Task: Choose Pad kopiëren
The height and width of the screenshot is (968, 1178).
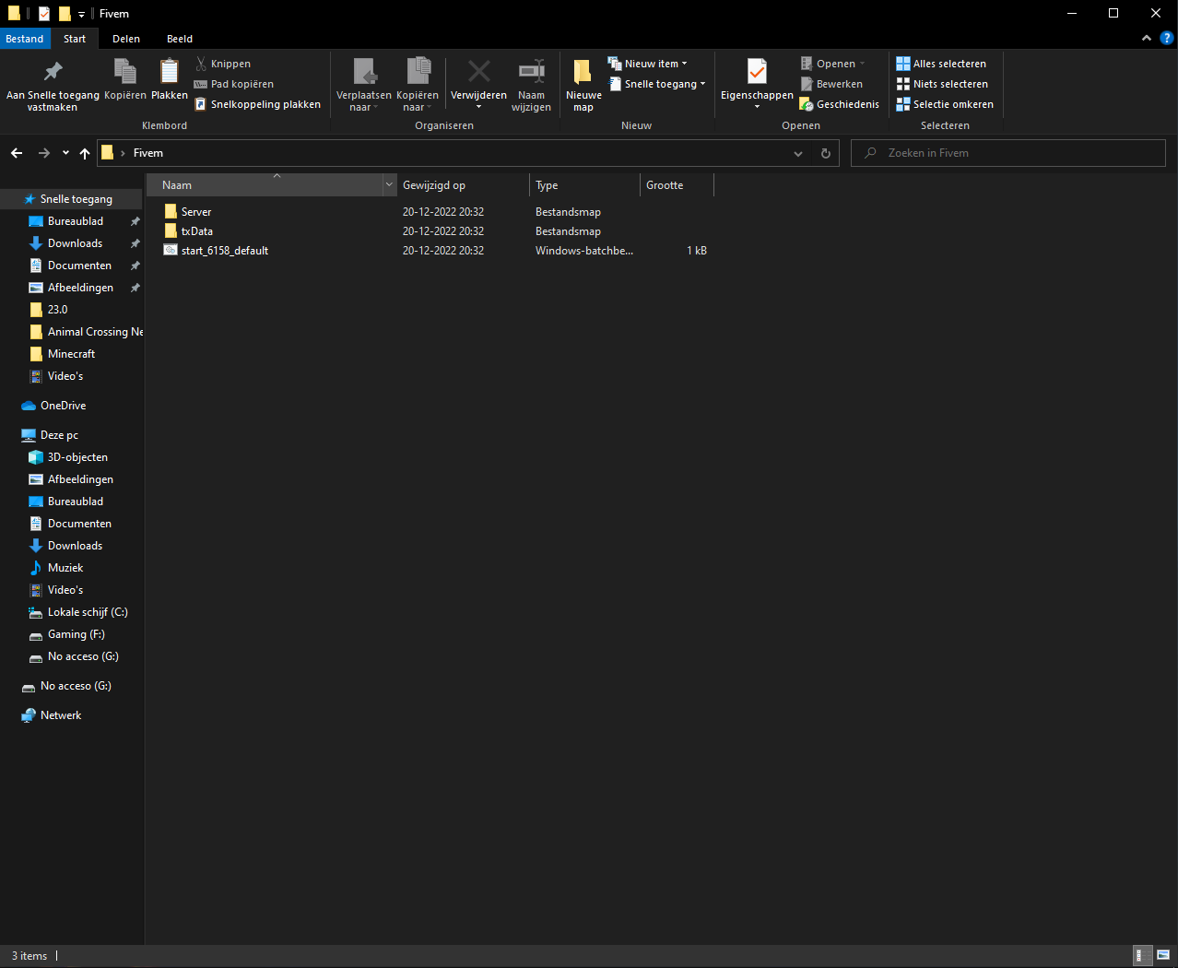Action: (x=233, y=84)
